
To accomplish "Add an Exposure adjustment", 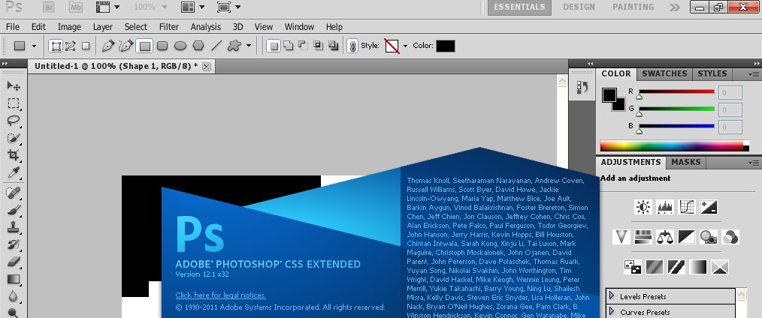I will tap(709, 208).
